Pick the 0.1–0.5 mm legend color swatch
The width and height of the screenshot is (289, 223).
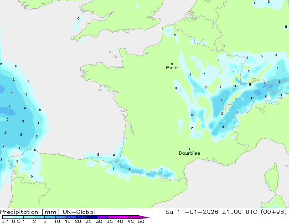coord(8,217)
